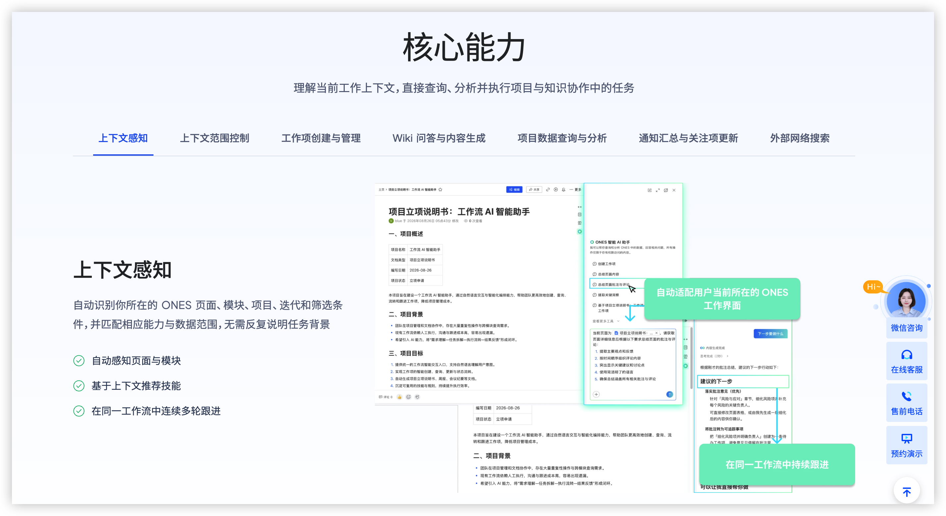Click the chat history icon in AI panel header
Image resolution: width=946 pixels, height=516 pixels.
pos(666,190)
